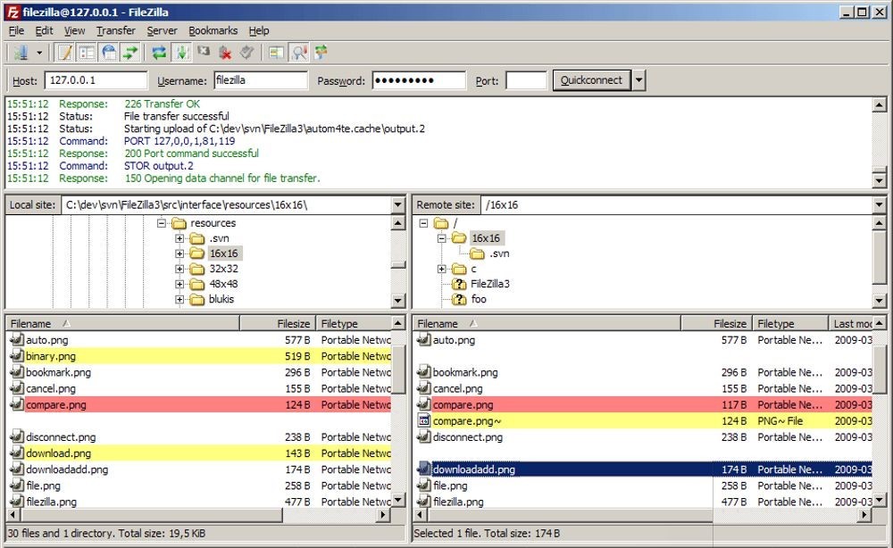Open the Site Manager icon
893x548 pixels.
(x=21, y=53)
